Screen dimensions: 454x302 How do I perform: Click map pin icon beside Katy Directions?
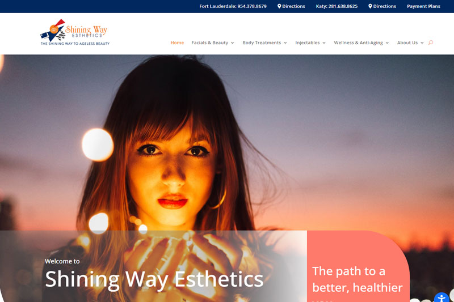(370, 6)
